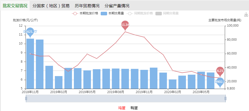Enable the 同期交易量 legend series

[167, 13]
